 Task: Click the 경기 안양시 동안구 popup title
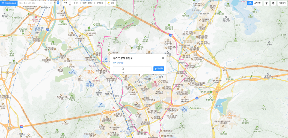[123, 58]
